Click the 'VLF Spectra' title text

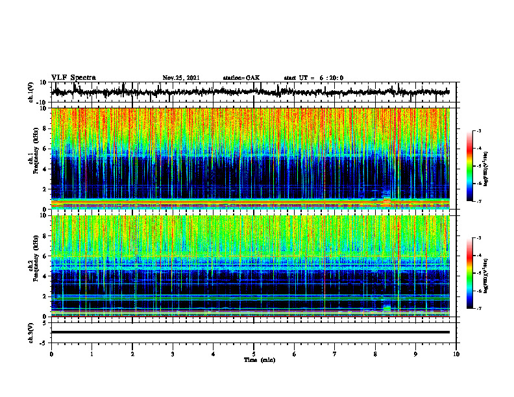(73, 78)
